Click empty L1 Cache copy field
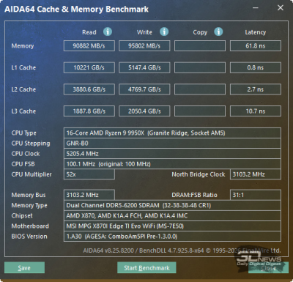 click(200, 67)
